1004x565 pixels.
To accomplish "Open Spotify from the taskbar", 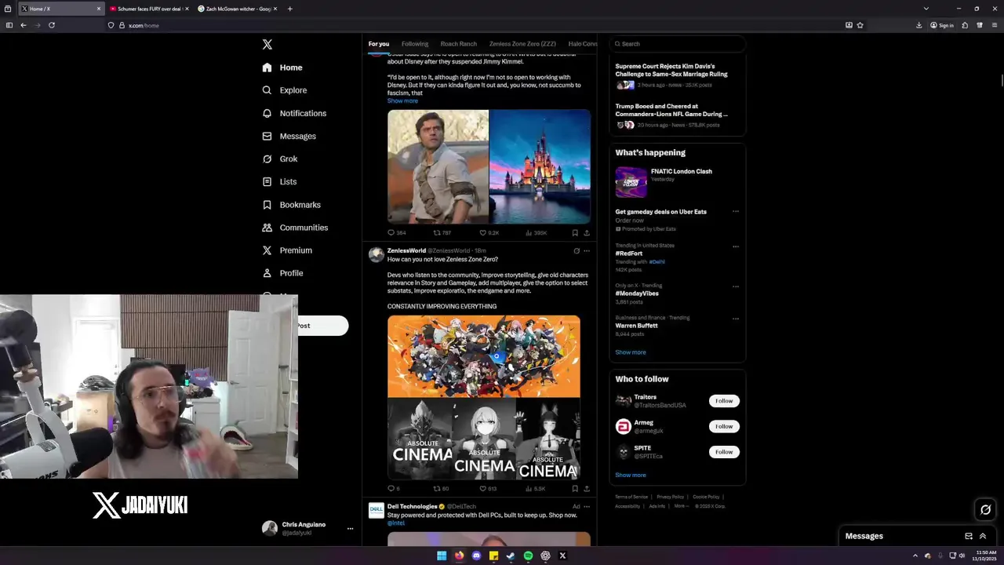I will tap(528, 556).
